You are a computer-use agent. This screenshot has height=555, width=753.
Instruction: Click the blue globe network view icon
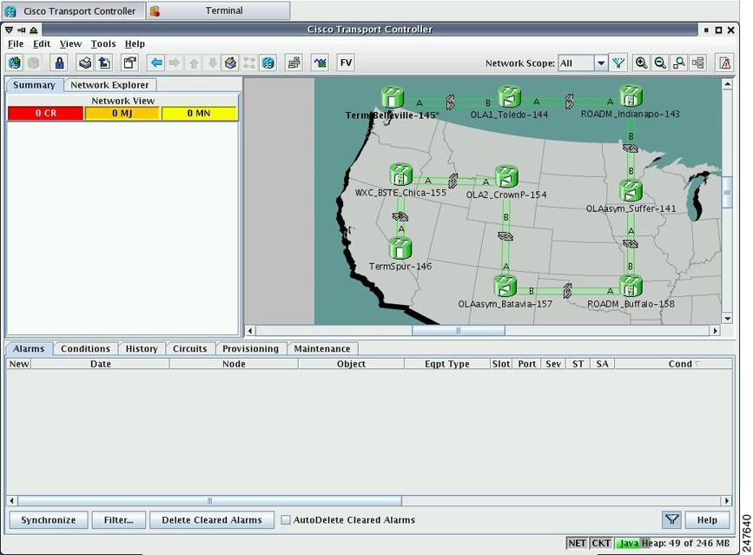[268, 63]
